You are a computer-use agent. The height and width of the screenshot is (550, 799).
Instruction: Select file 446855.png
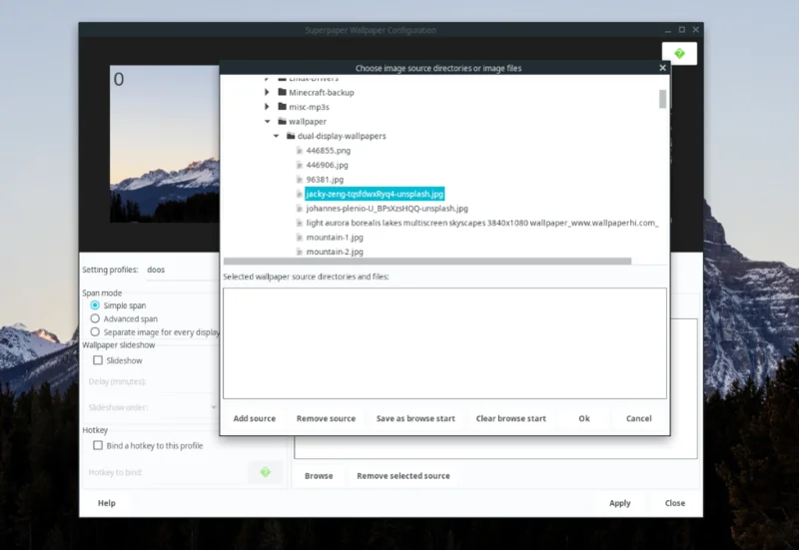pyautogui.click(x=329, y=151)
